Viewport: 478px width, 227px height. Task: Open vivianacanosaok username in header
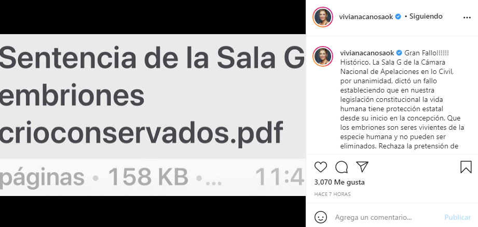[366, 17]
